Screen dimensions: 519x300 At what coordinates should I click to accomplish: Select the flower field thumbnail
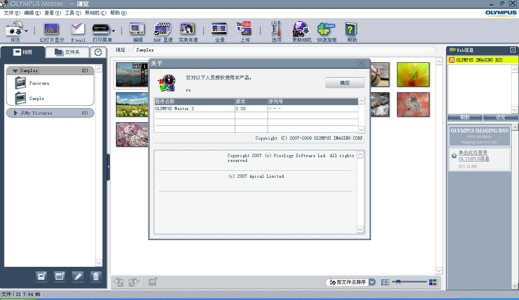pyautogui.click(x=132, y=104)
